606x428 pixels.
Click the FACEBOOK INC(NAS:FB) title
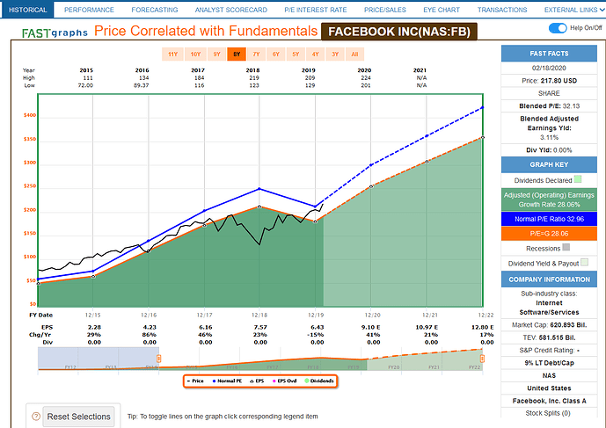(399, 32)
